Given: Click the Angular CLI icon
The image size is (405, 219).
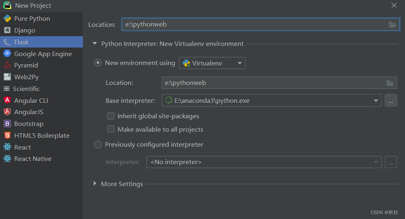Looking at the screenshot, I should click(7, 100).
